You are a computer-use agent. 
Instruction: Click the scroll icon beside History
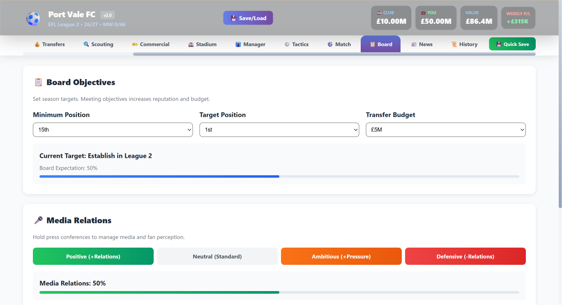pos(454,44)
